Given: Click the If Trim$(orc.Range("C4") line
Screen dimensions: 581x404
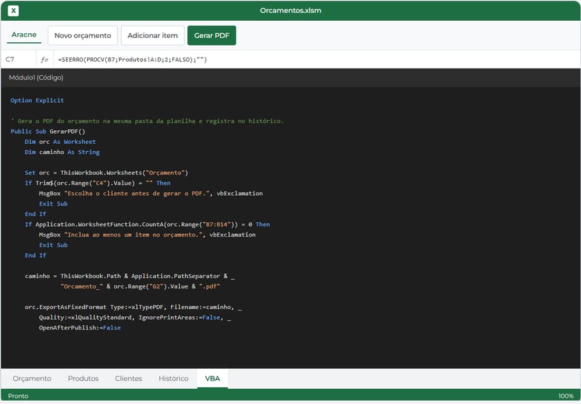Looking at the screenshot, I should [98, 183].
